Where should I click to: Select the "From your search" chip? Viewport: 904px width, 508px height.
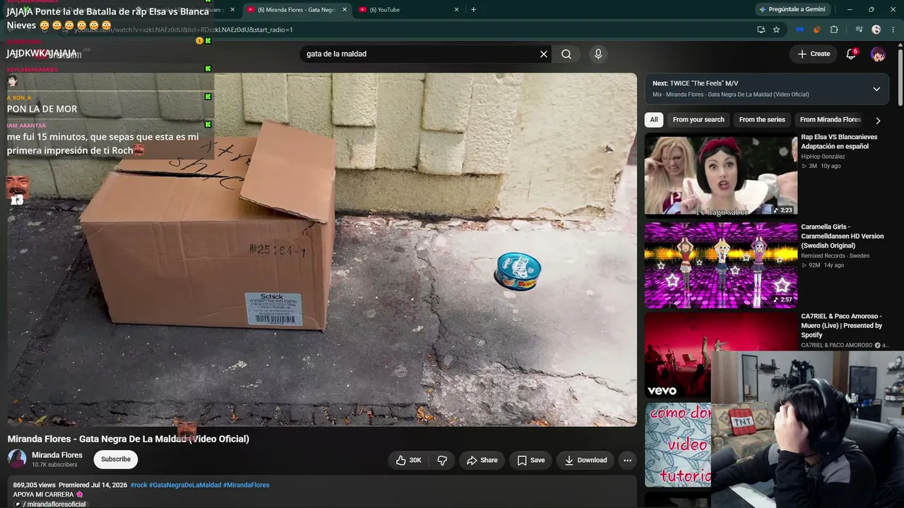click(698, 120)
